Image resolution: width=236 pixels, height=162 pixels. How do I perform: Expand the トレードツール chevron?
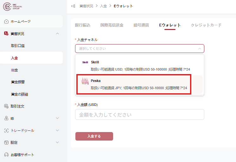pyautogui.click(x=57, y=130)
